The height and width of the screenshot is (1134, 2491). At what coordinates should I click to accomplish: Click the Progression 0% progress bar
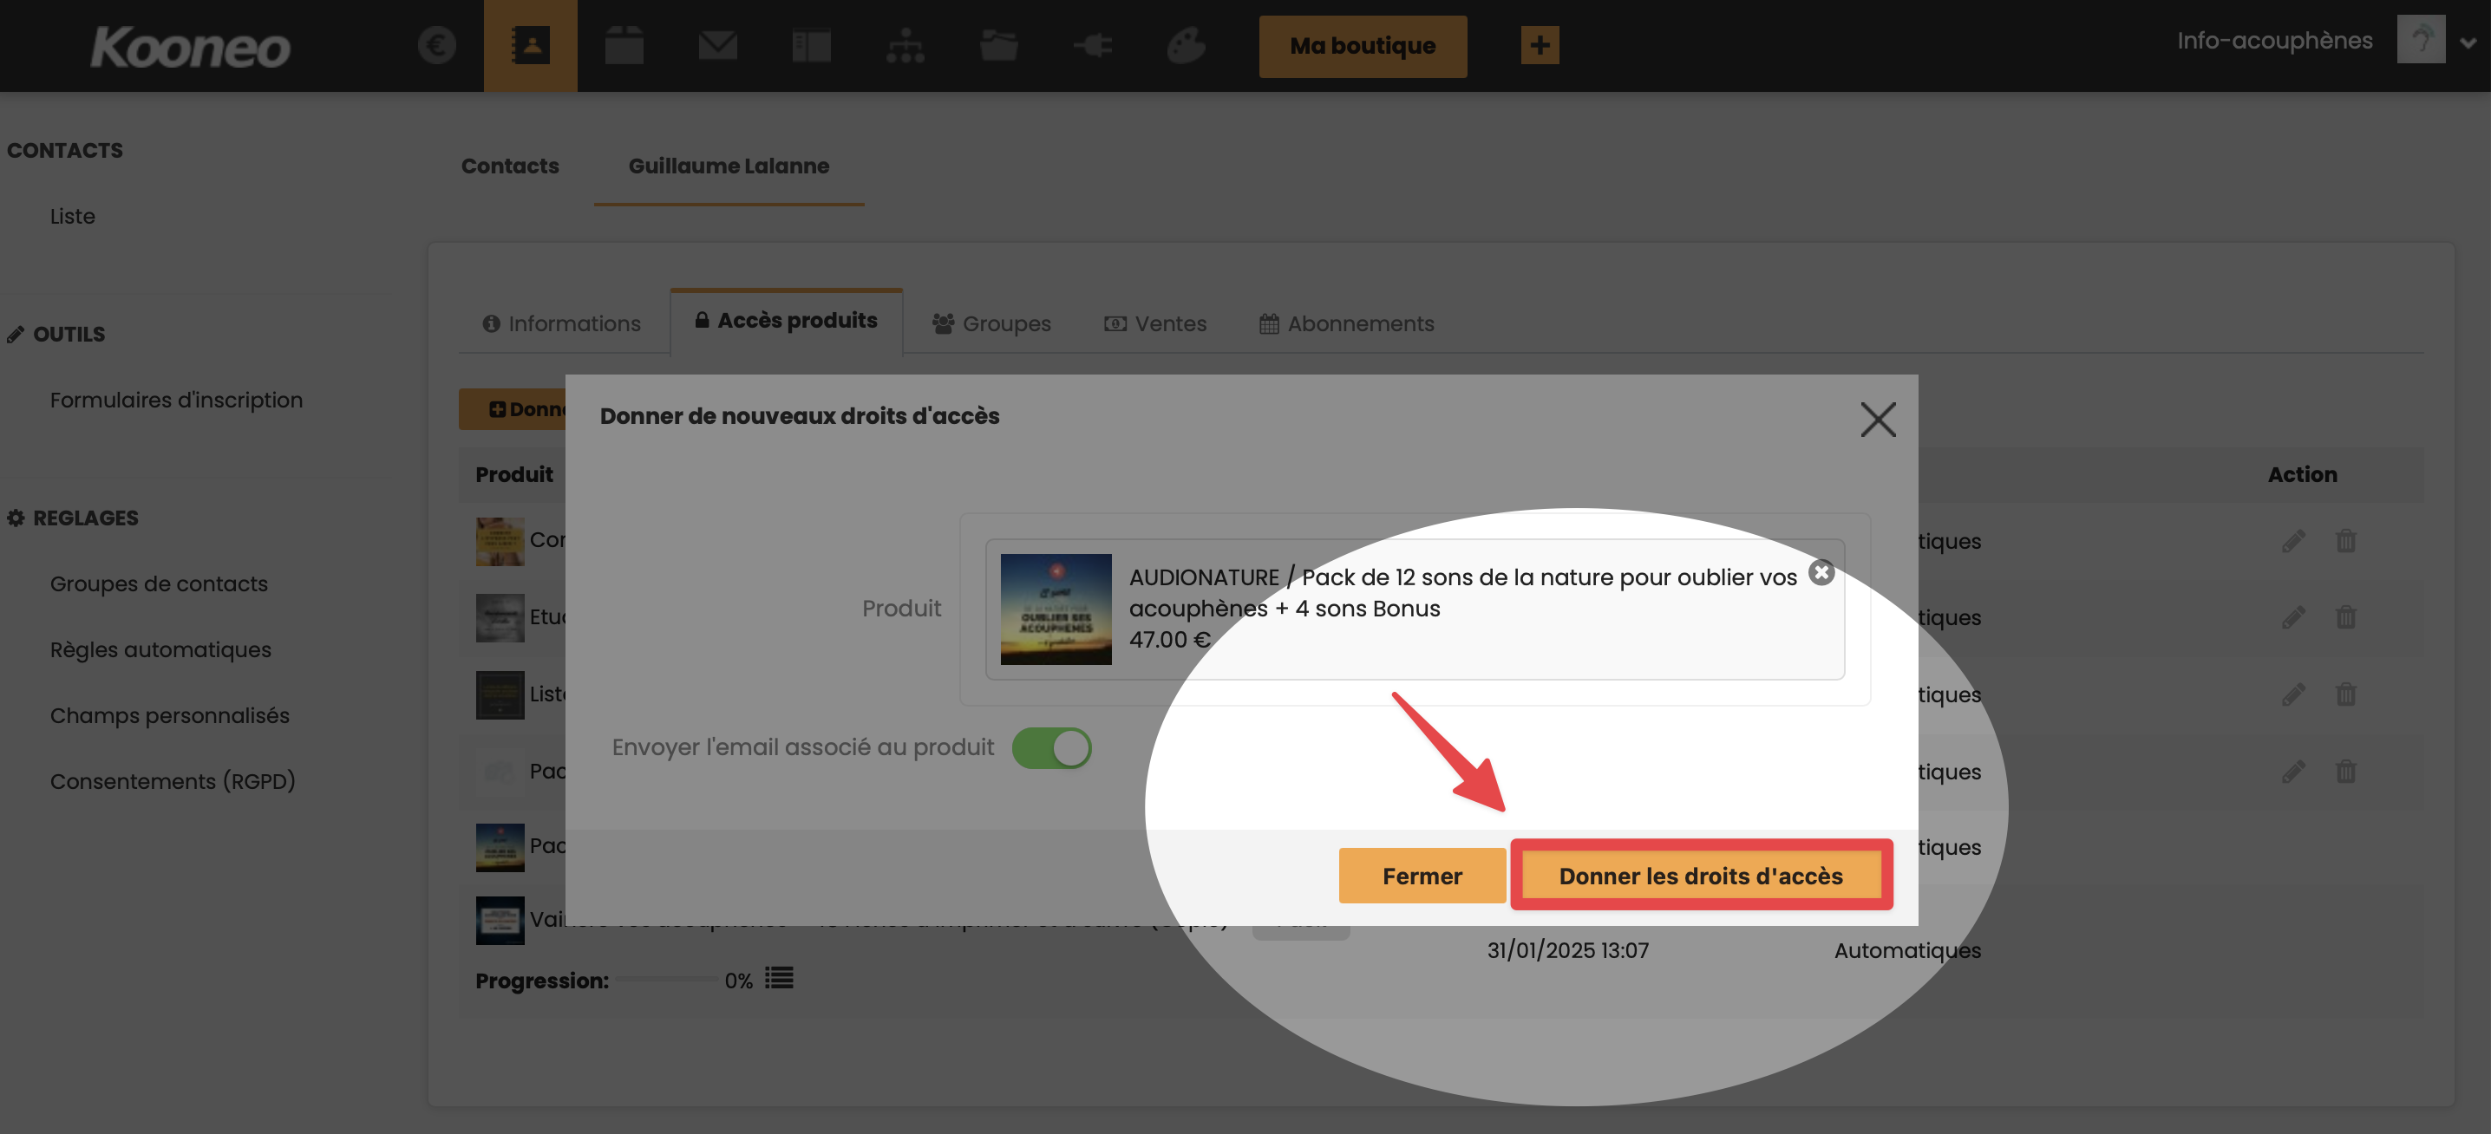tap(667, 980)
